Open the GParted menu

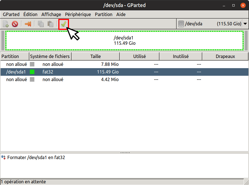click(11, 14)
